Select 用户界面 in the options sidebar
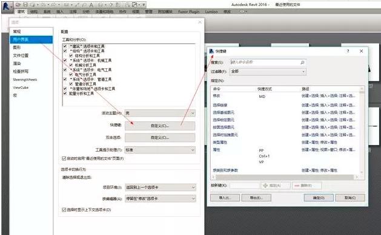This screenshot has width=381, height=235. (31, 39)
